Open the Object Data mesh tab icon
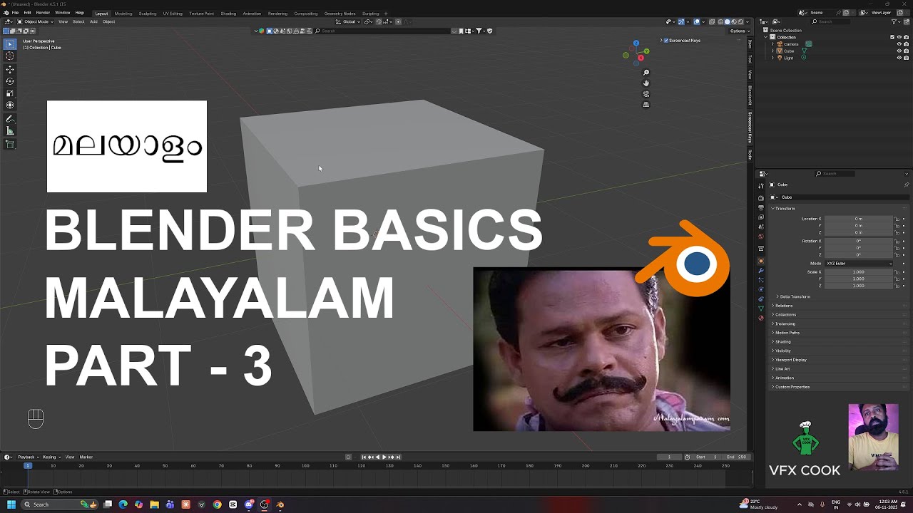The width and height of the screenshot is (913, 513). (761, 309)
